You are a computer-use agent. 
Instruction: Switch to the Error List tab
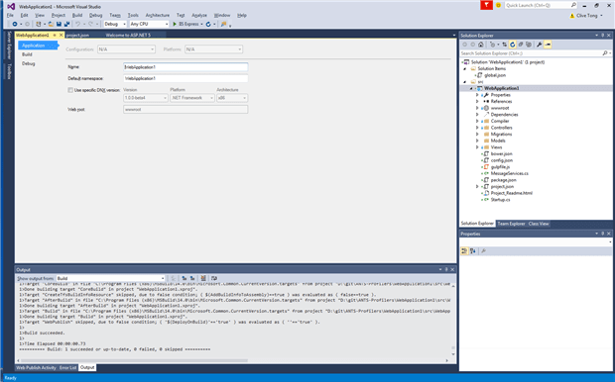(67, 367)
